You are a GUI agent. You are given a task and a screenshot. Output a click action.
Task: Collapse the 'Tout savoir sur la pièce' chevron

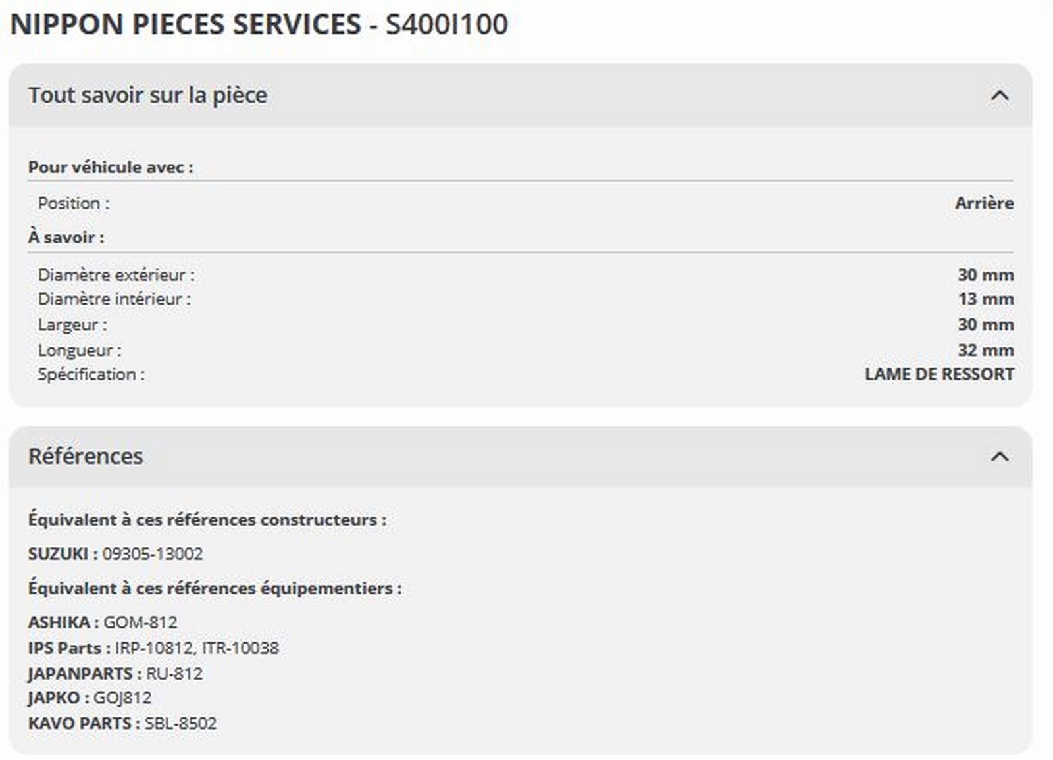pos(999,96)
